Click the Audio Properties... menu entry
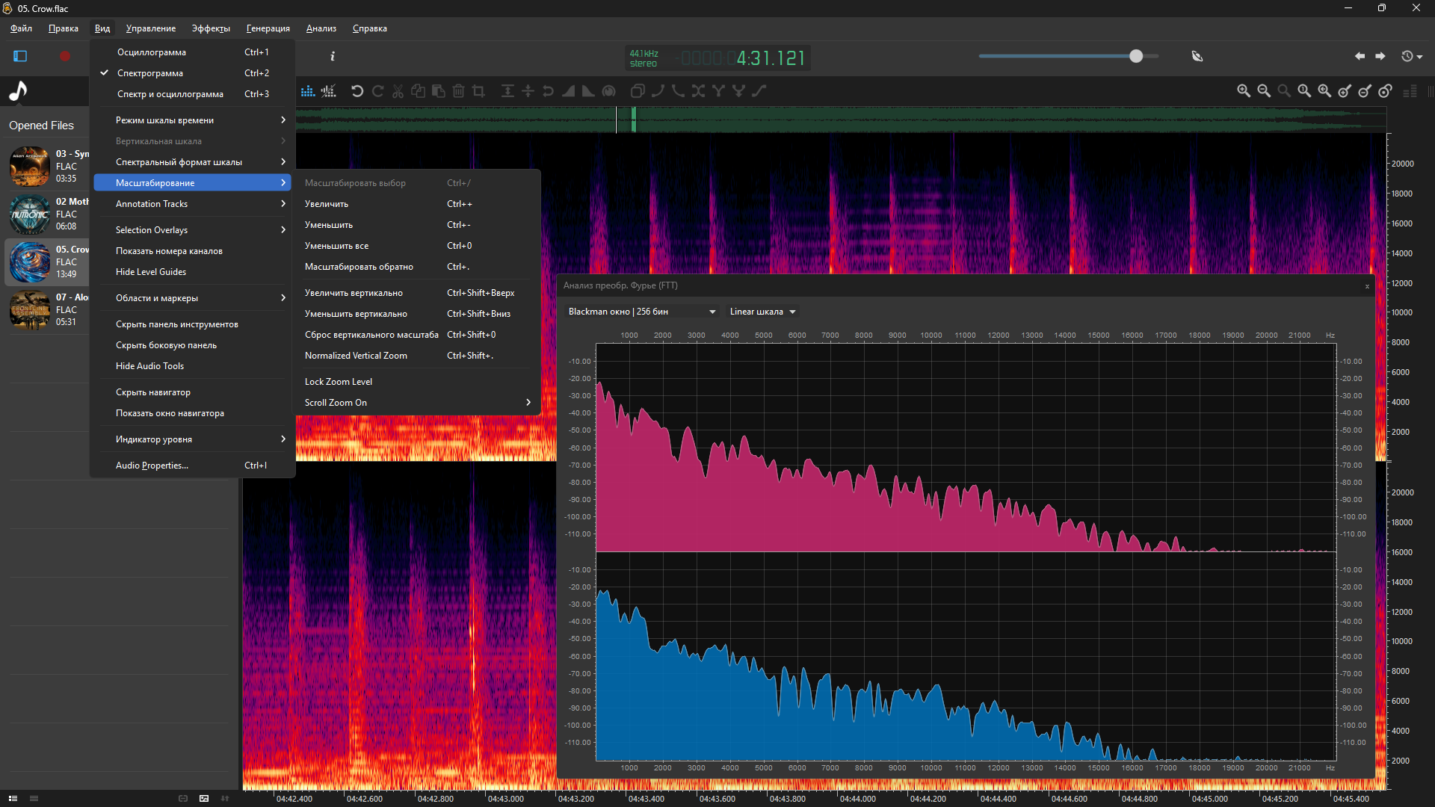 click(x=152, y=466)
